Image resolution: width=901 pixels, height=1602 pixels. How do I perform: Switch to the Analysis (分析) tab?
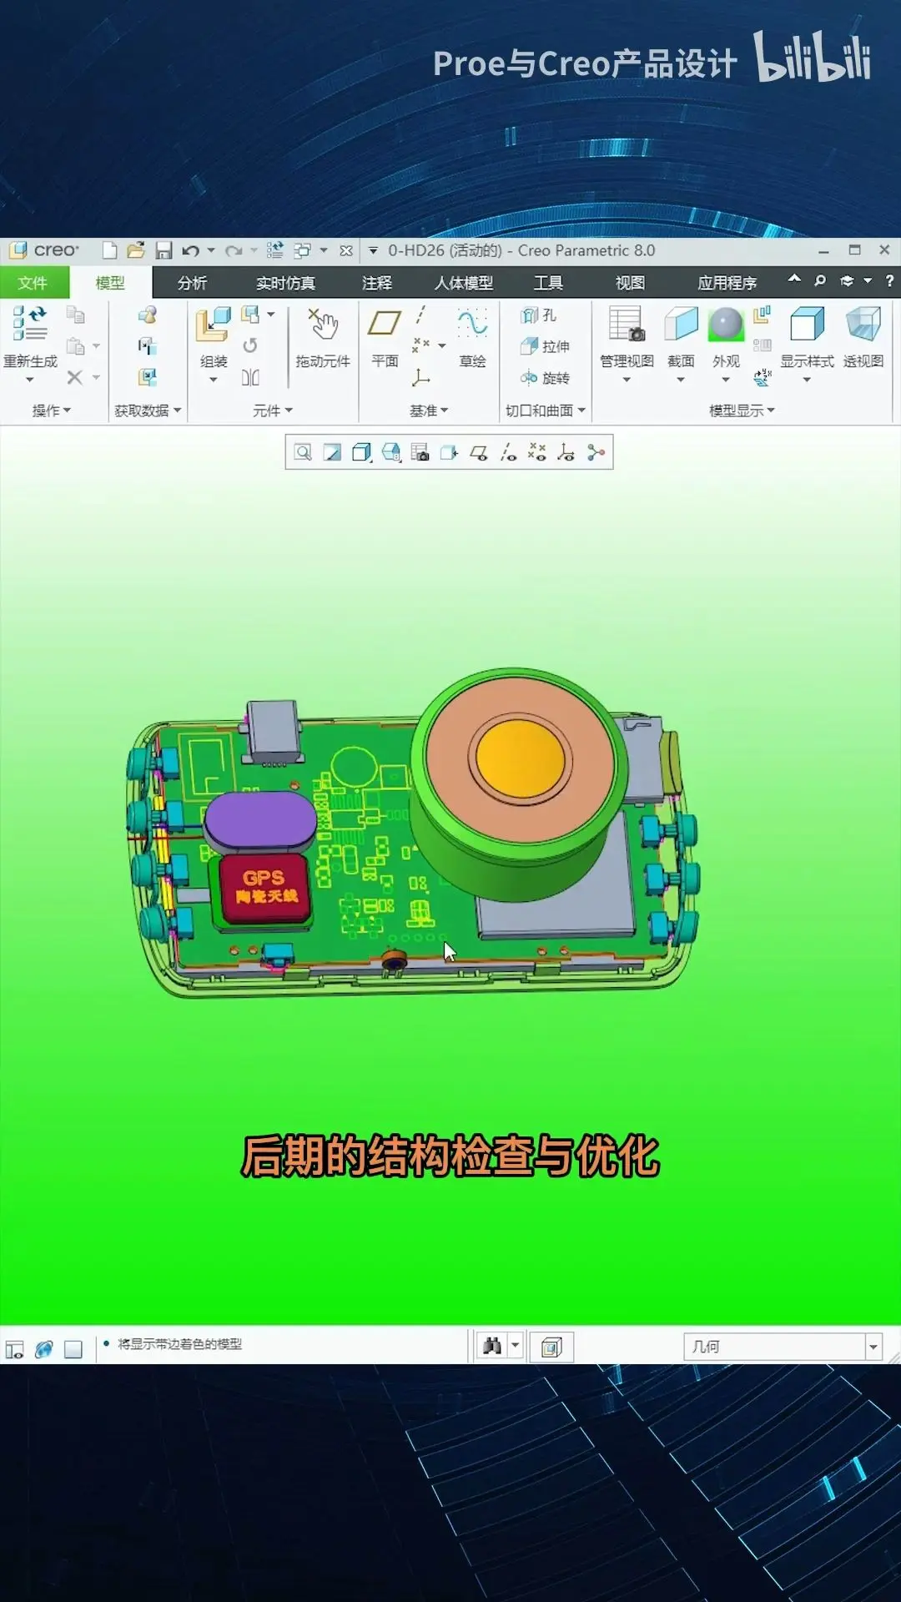tap(192, 283)
